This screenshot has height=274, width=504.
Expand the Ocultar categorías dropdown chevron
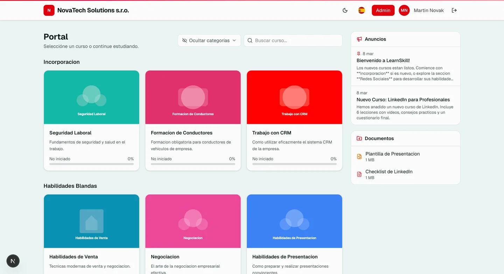pyautogui.click(x=234, y=40)
